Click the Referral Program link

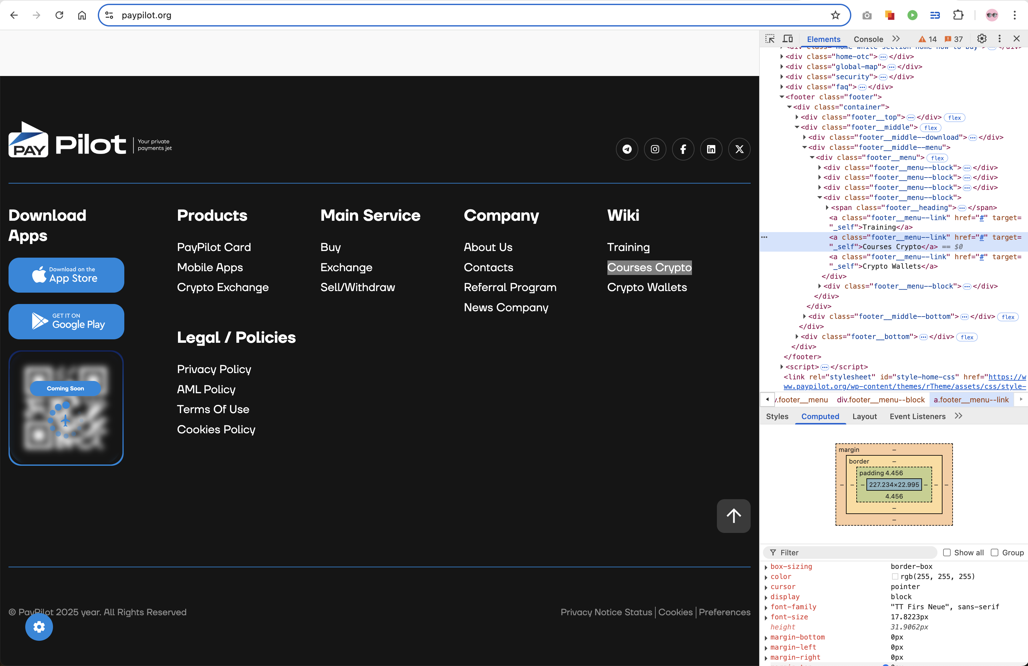coord(510,288)
